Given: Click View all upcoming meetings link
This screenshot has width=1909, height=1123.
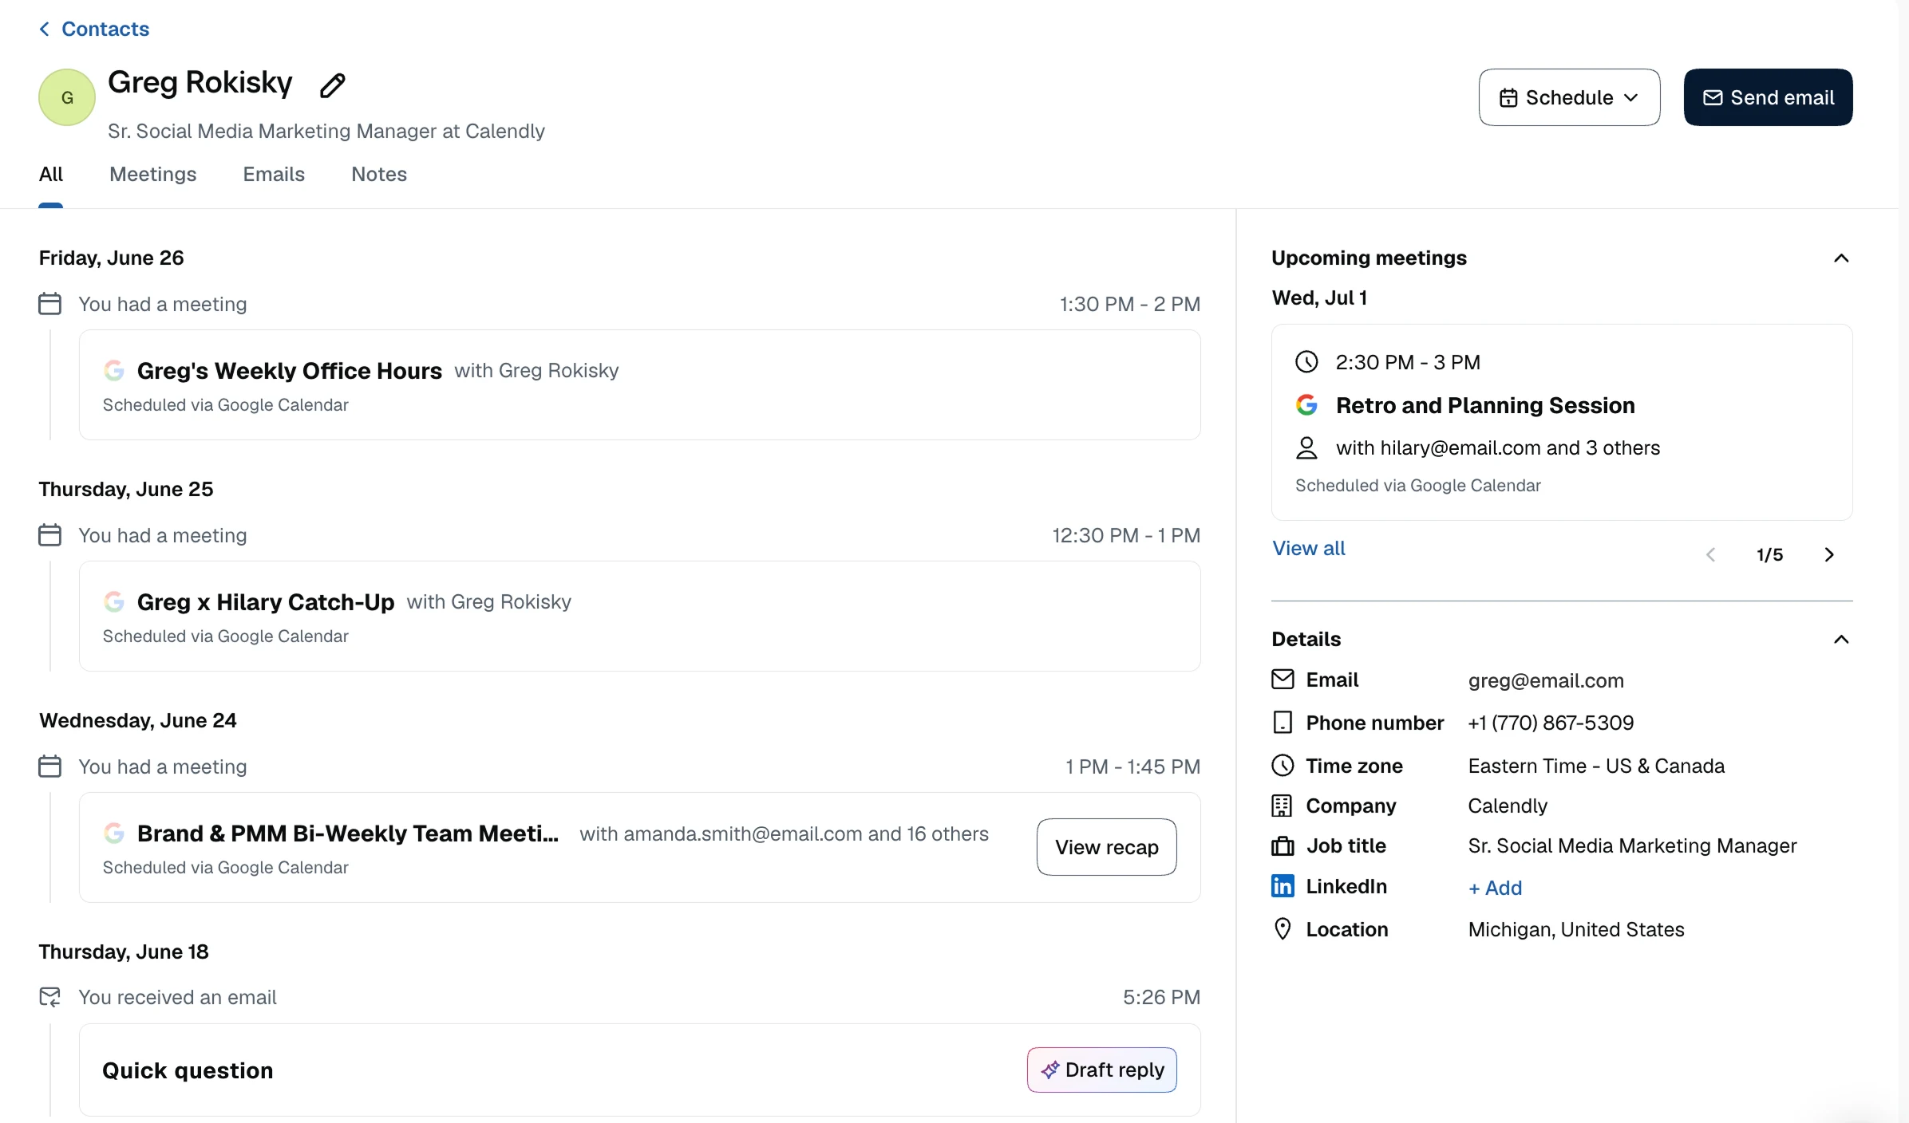Looking at the screenshot, I should click(x=1309, y=548).
